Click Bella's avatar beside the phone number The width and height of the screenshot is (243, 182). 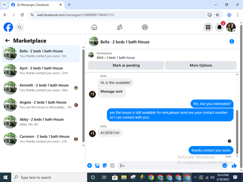point(92,133)
